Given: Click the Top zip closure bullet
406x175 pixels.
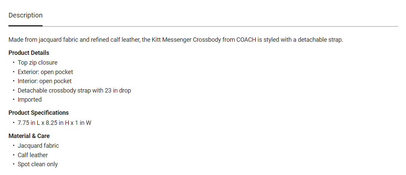Looking at the screenshot, I should (x=37, y=63).
